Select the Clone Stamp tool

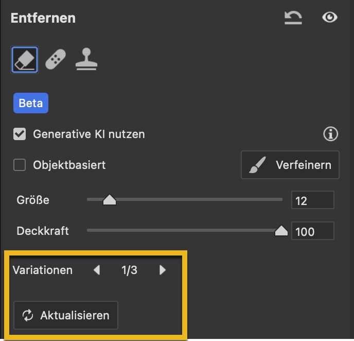pos(86,60)
